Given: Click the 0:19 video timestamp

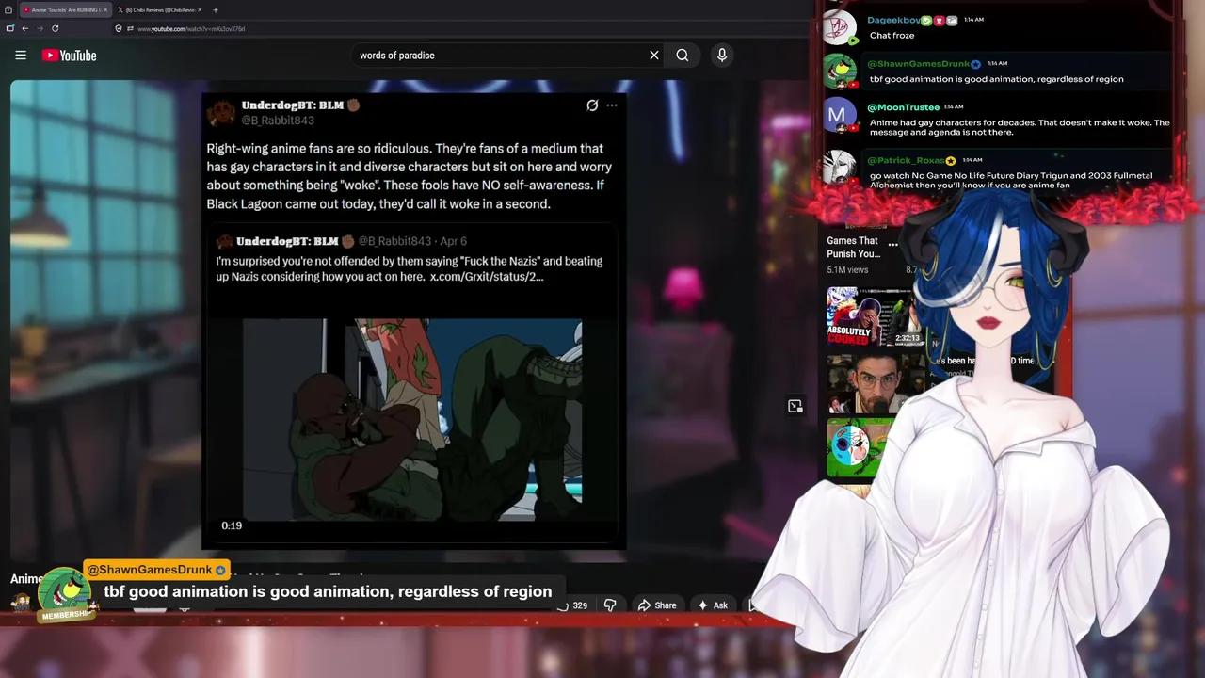Looking at the screenshot, I should pos(232,525).
